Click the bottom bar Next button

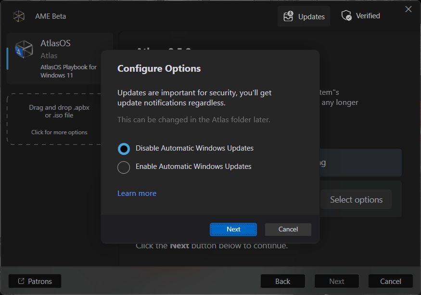point(336,282)
